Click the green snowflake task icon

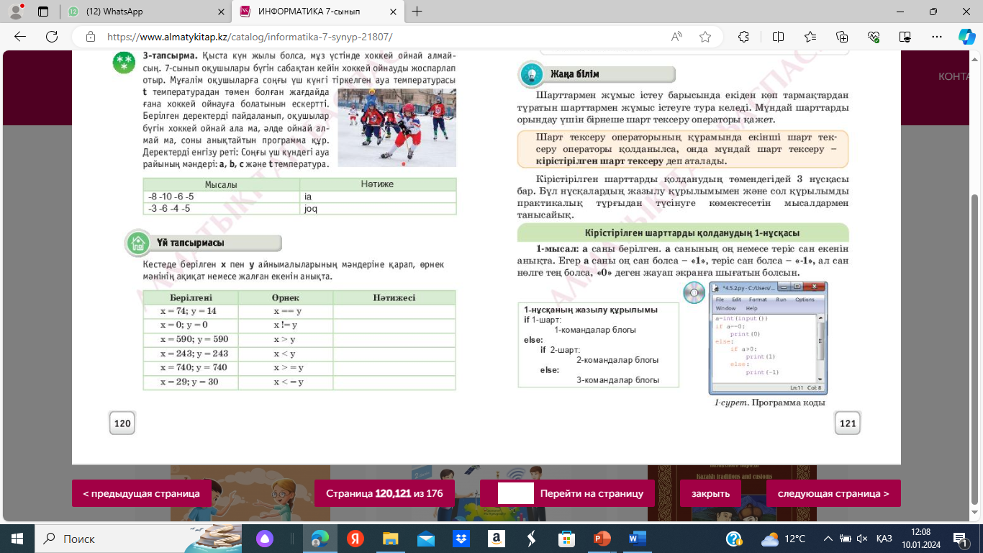click(124, 62)
